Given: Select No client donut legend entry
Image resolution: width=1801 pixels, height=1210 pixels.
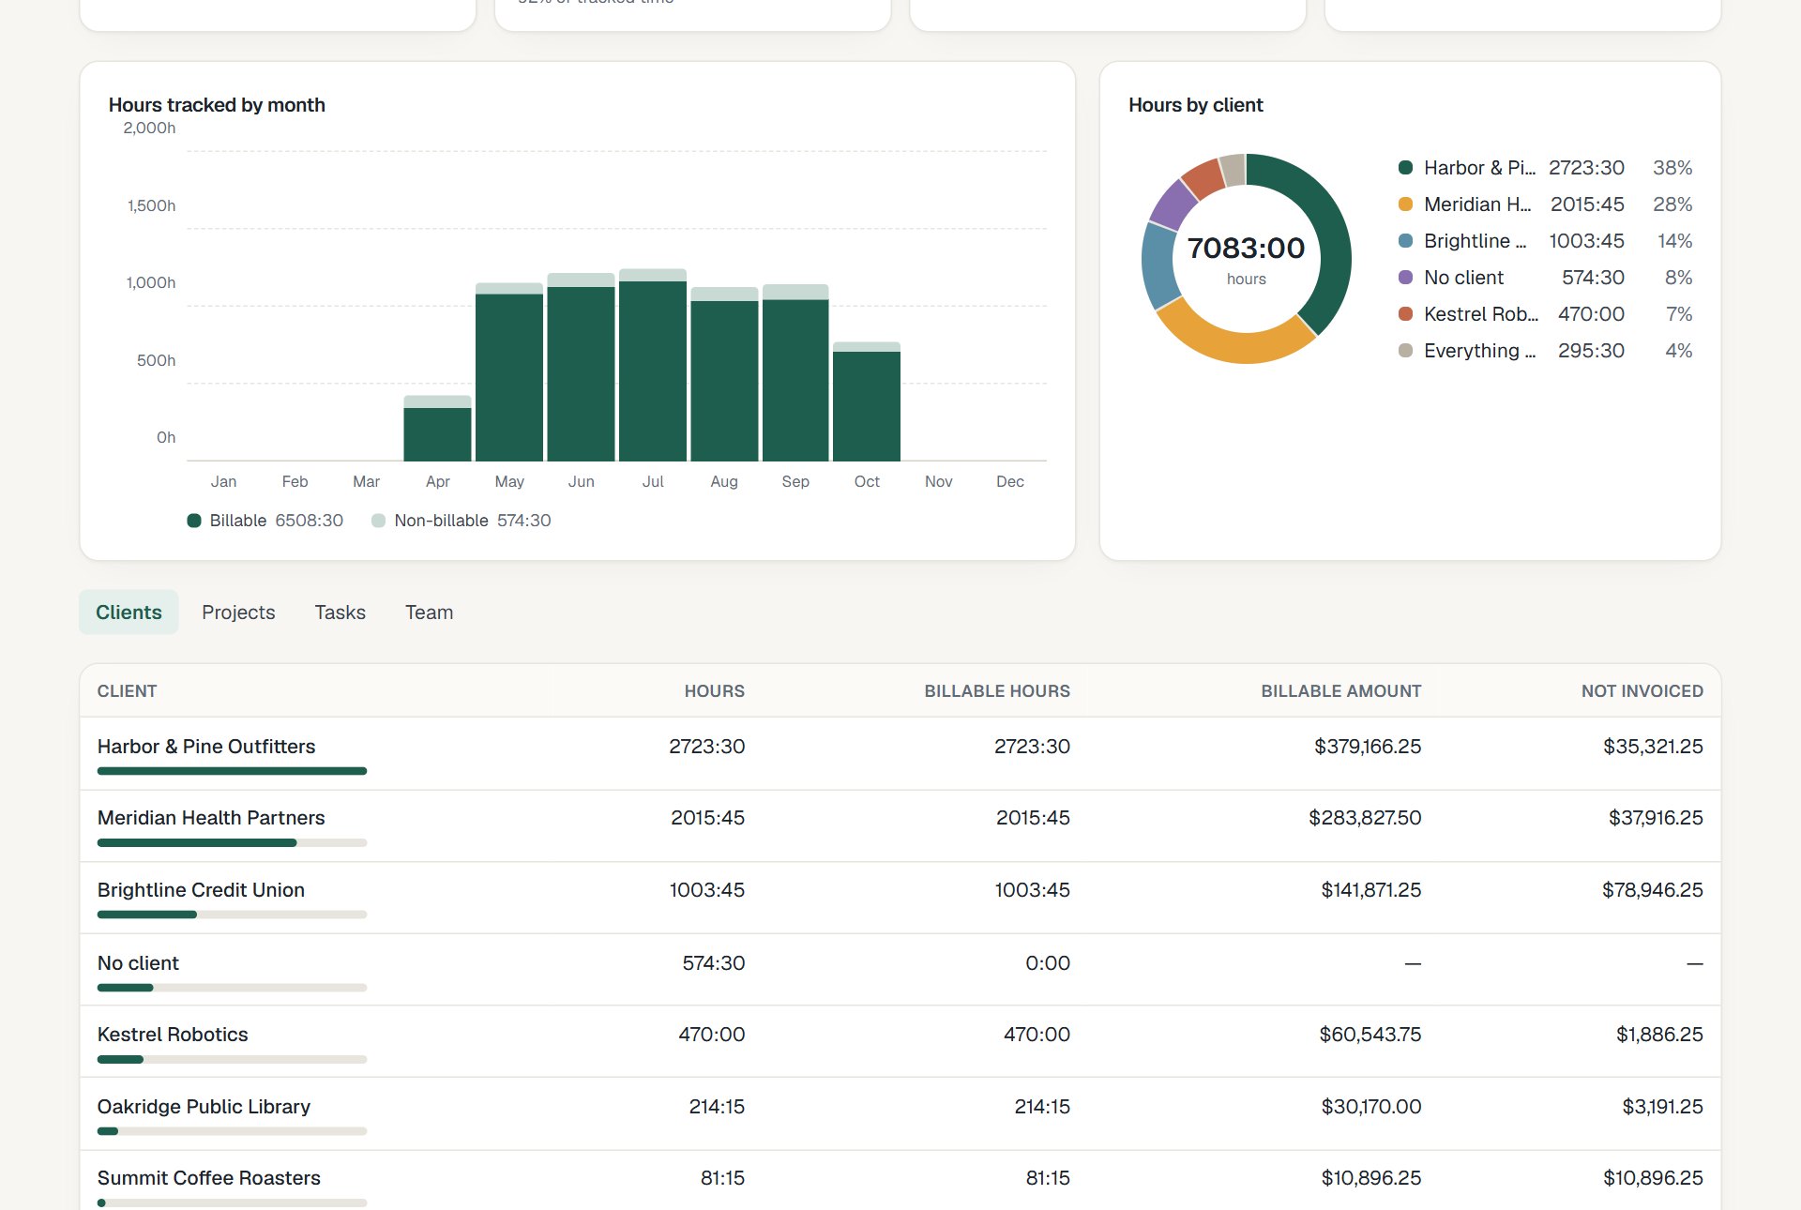Looking at the screenshot, I should [x=1545, y=278].
